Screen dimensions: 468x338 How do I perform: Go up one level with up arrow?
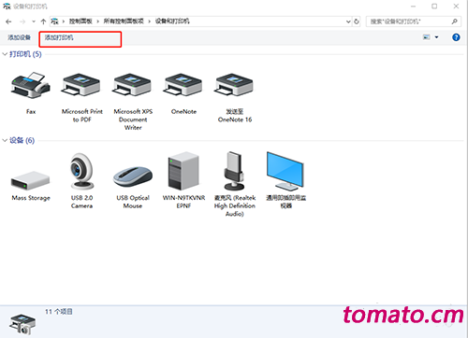43,21
